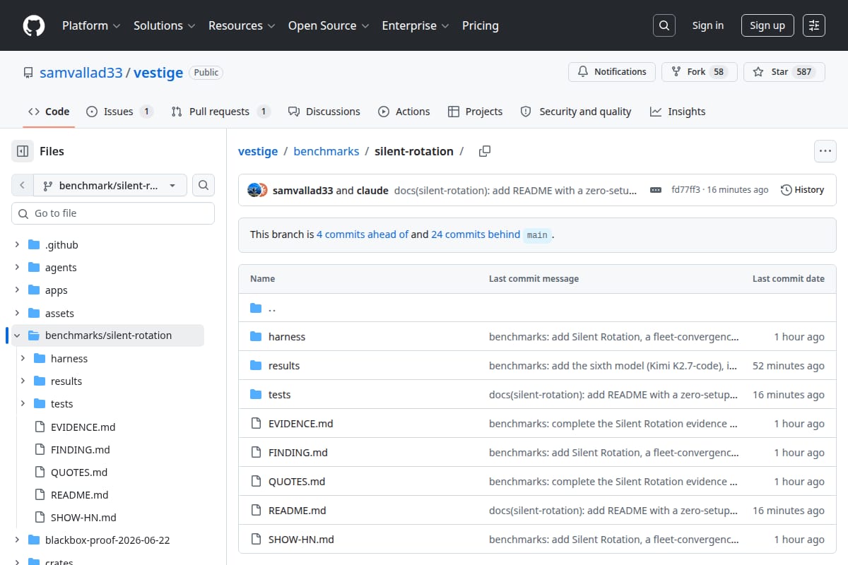Image resolution: width=848 pixels, height=565 pixels.
Task: Click README.md file icon in table
Action: coord(256,511)
